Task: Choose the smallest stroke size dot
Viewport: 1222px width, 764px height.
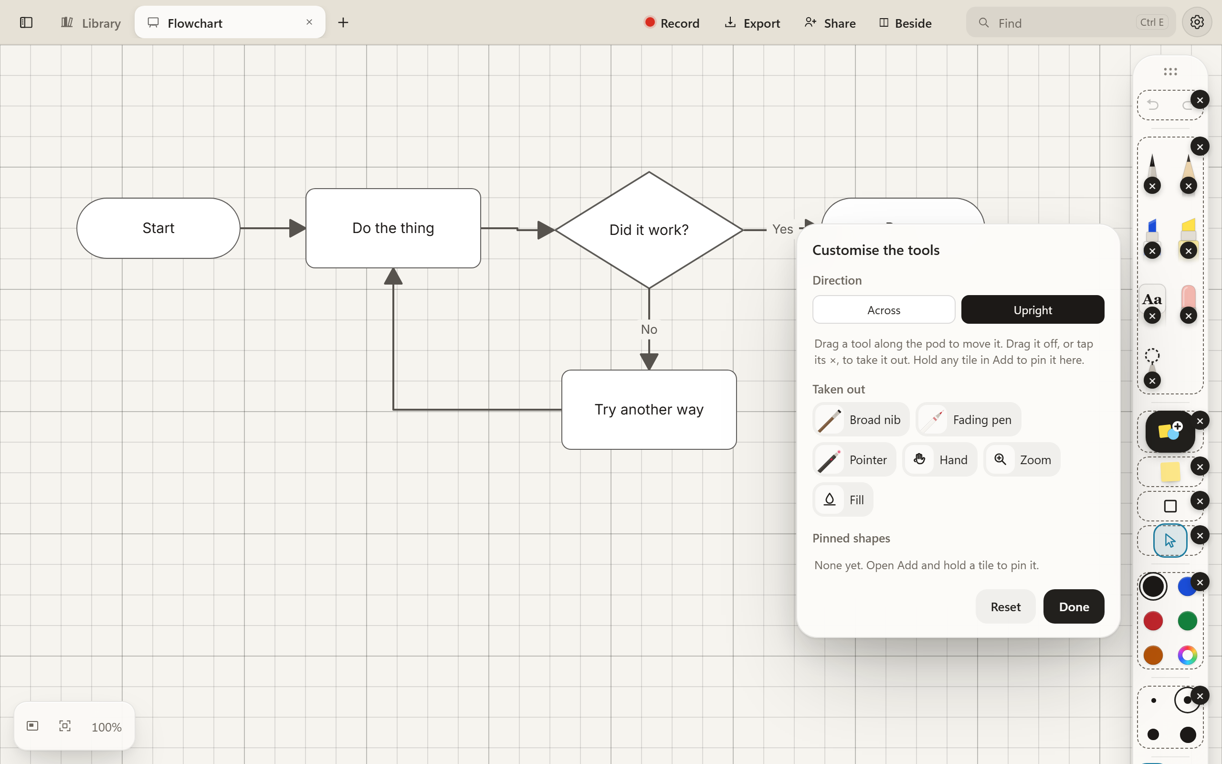Action: (x=1153, y=700)
